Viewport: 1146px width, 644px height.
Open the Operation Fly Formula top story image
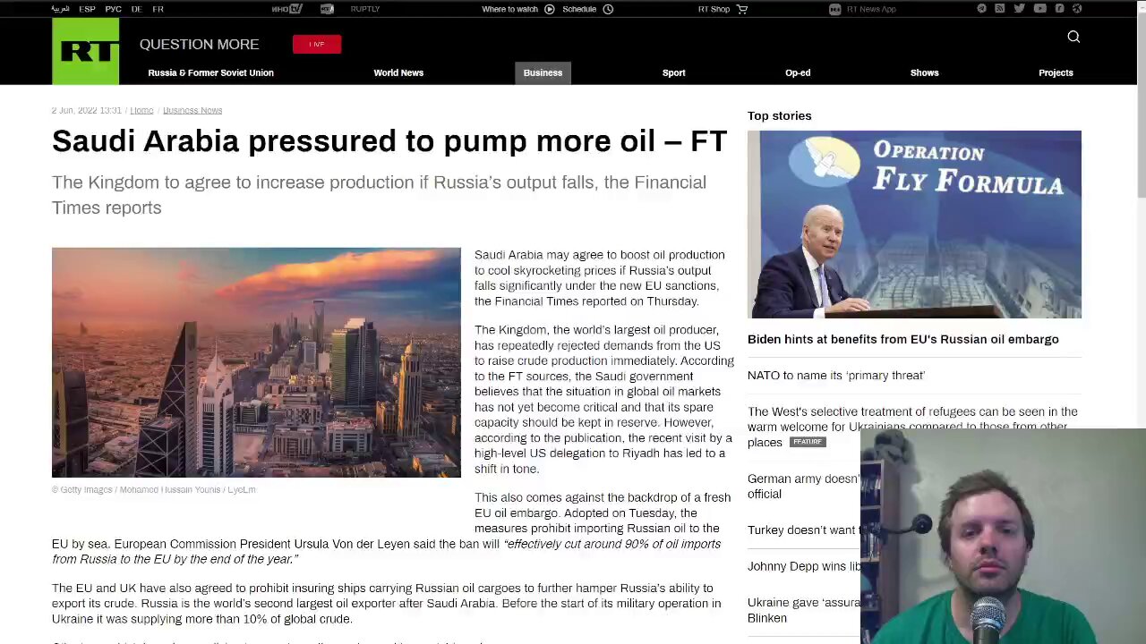914,225
